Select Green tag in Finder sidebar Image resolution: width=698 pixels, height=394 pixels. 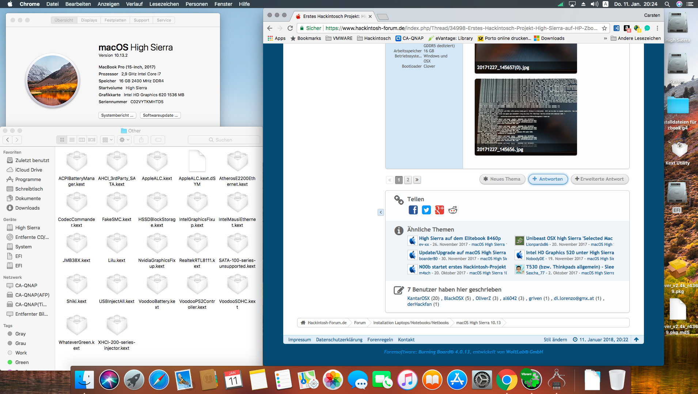coord(22,362)
